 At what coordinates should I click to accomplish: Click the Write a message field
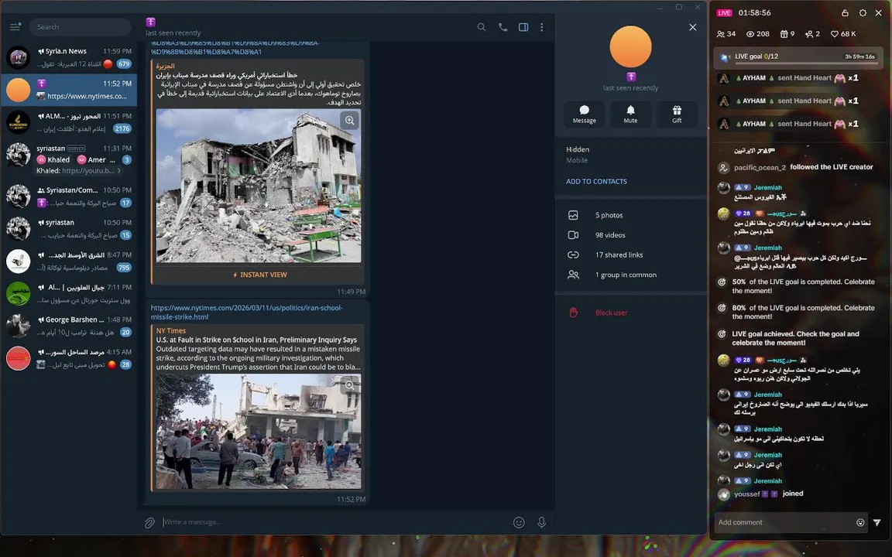[x=334, y=522]
